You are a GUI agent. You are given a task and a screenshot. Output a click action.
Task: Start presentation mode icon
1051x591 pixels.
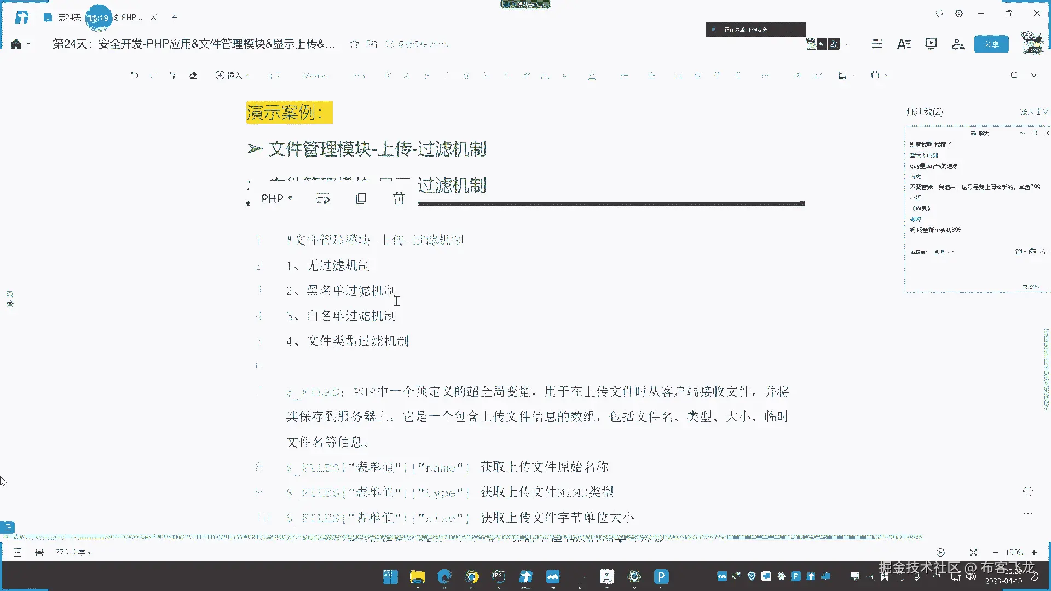tap(931, 44)
